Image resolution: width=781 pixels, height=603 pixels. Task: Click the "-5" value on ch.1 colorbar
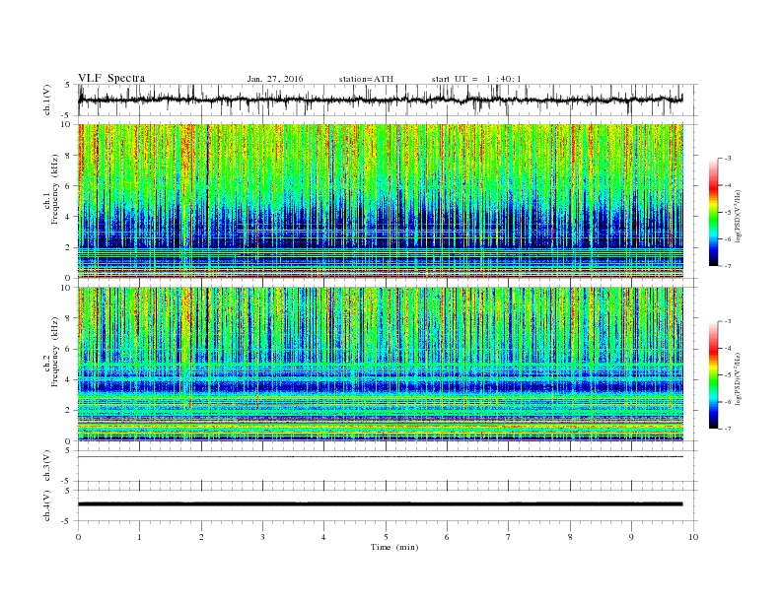coord(728,213)
